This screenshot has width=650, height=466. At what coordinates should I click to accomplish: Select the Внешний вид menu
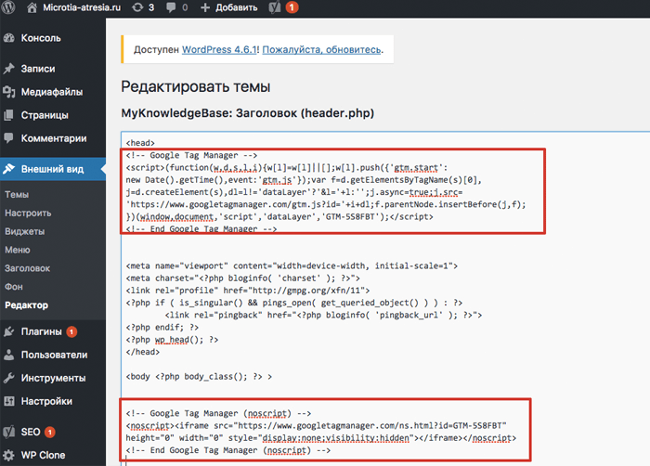click(x=52, y=169)
